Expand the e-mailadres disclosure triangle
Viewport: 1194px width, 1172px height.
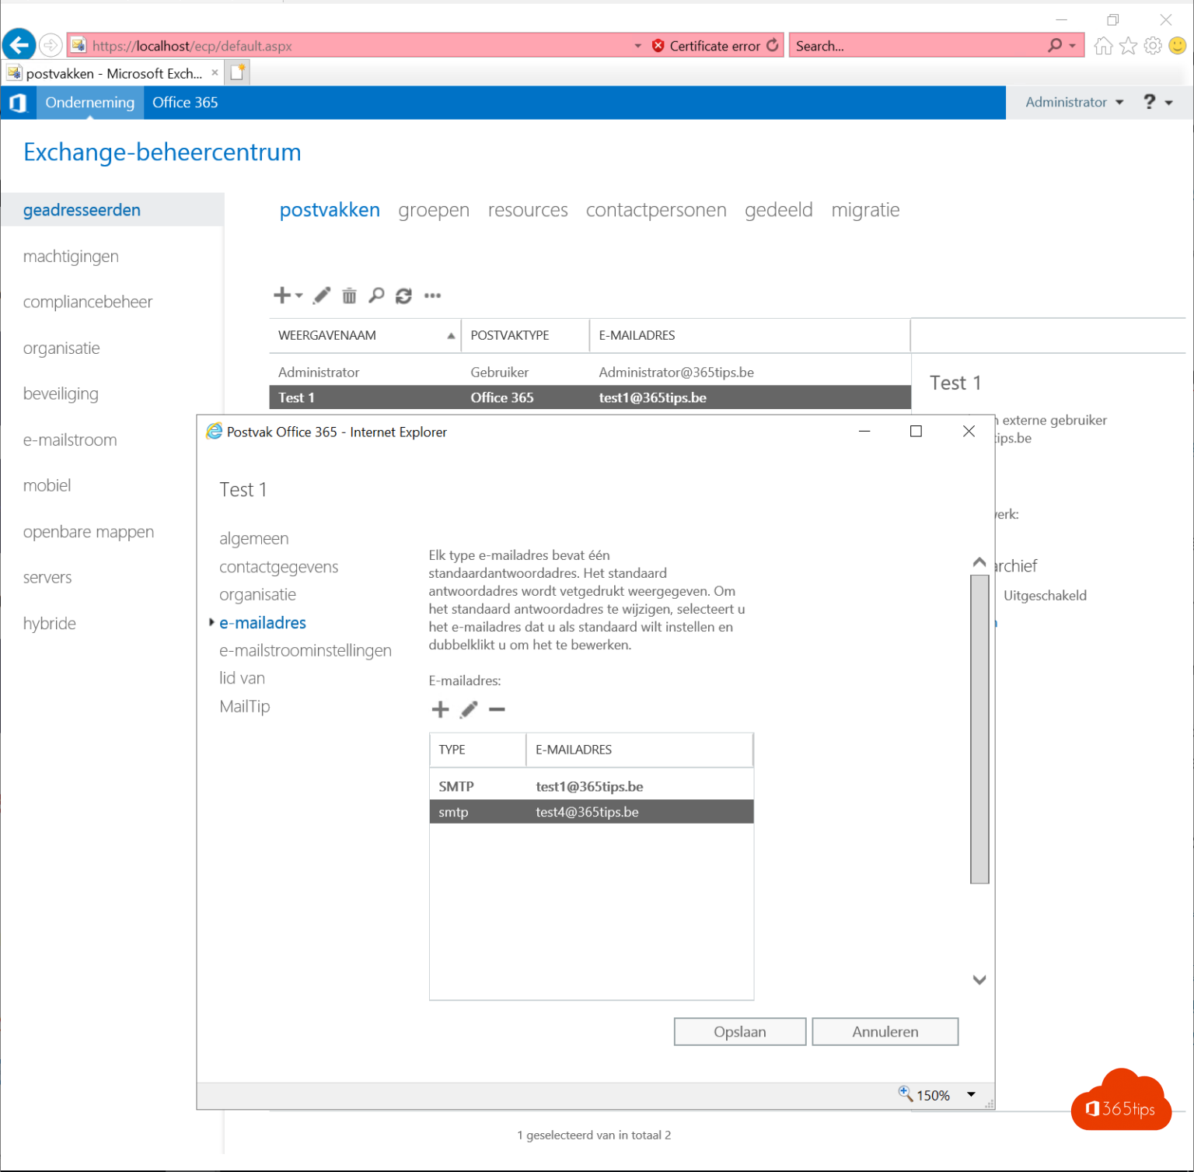[211, 622]
